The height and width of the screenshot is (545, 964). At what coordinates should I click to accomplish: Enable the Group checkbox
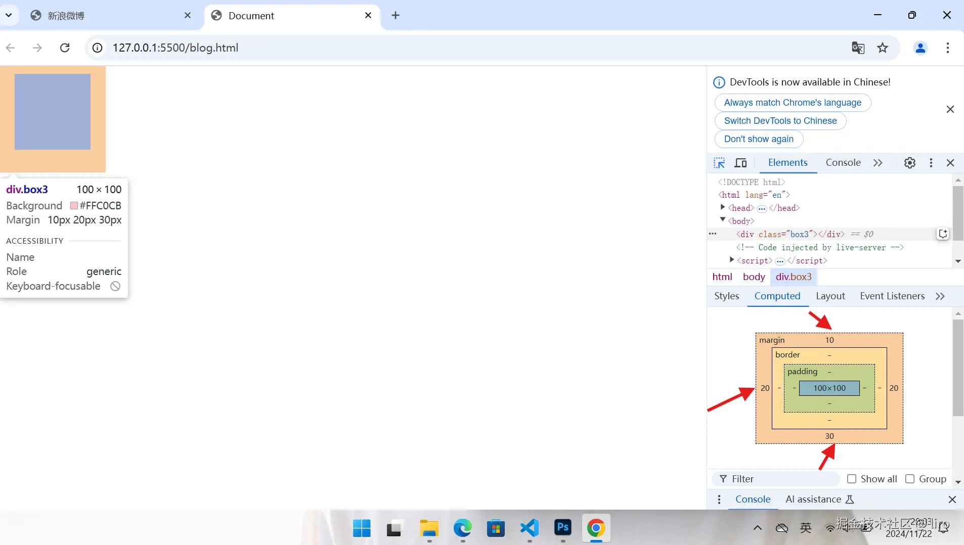click(910, 479)
